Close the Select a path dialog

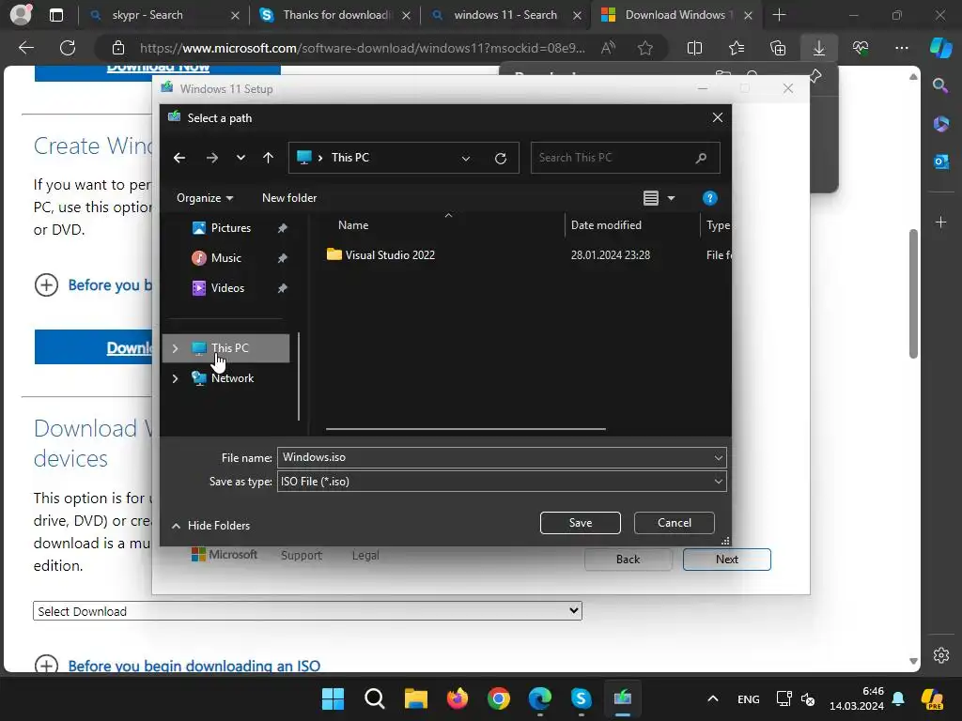(717, 117)
